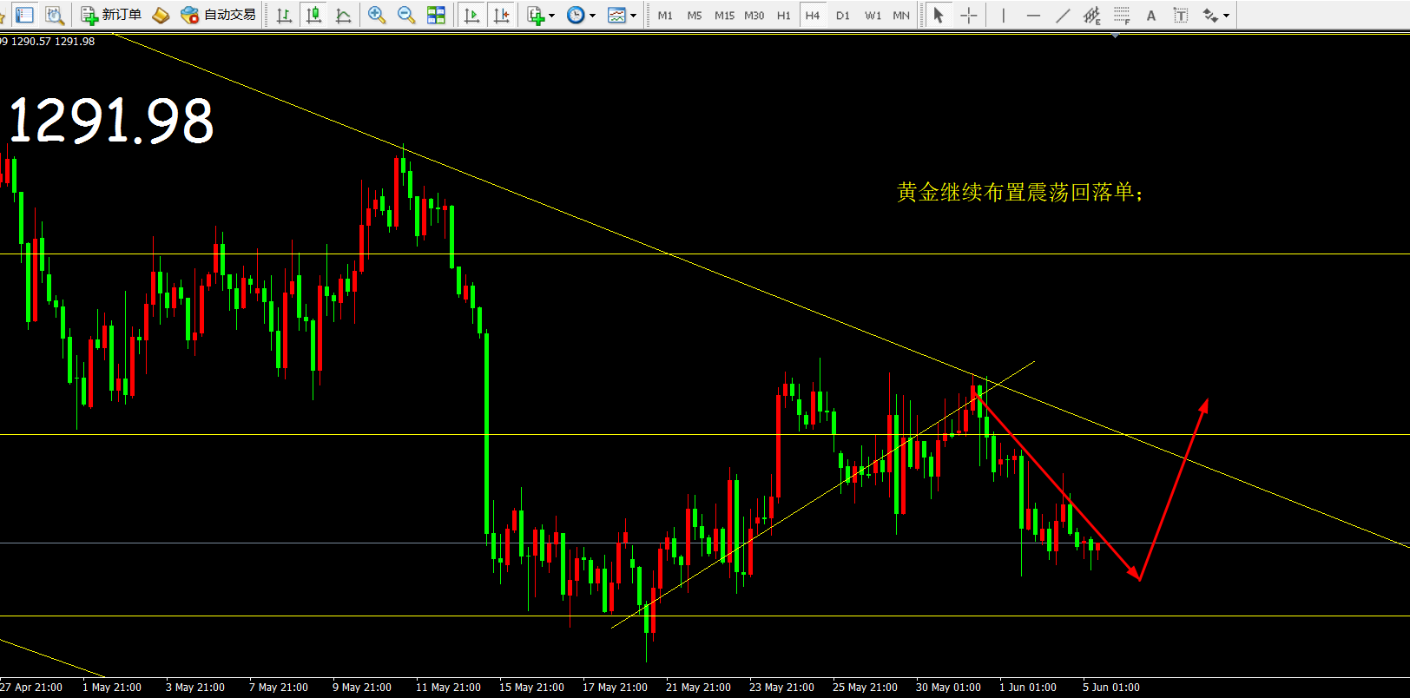Select the active H4 timeframe button
1410x698 pixels.
click(x=813, y=16)
